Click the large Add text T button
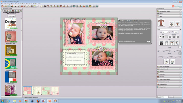 [x=161, y=22]
